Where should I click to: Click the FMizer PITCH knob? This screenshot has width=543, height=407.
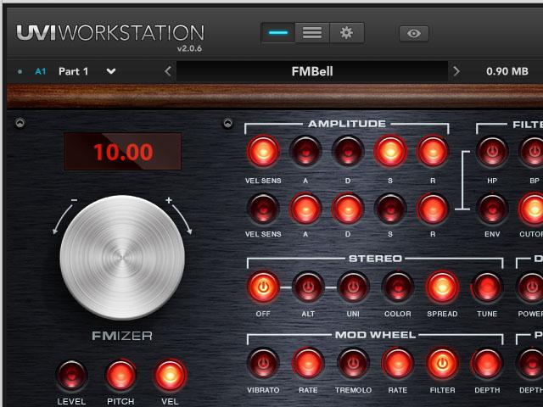coord(120,375)
